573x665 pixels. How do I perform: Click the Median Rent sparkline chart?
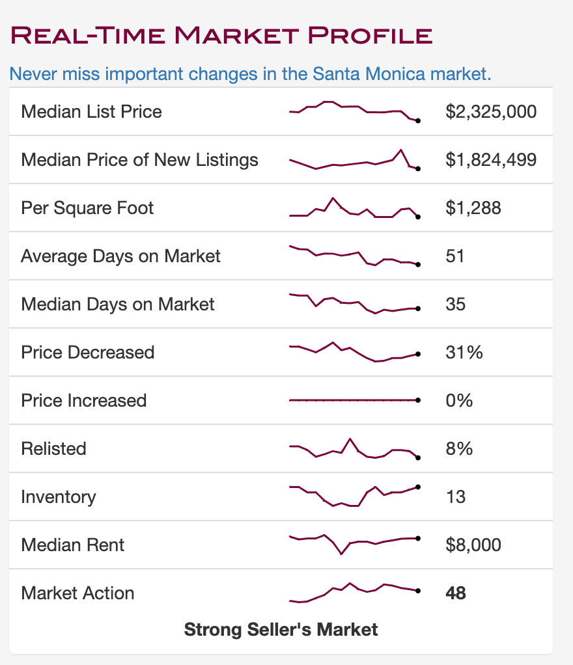[354, 544]
